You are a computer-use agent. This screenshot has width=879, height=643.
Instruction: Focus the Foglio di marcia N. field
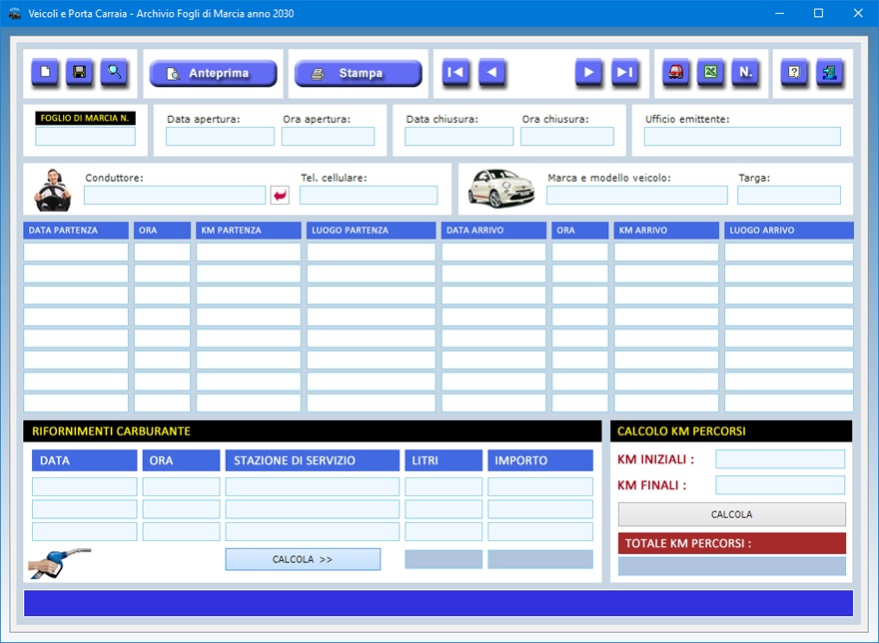click(x=85, y=136)
